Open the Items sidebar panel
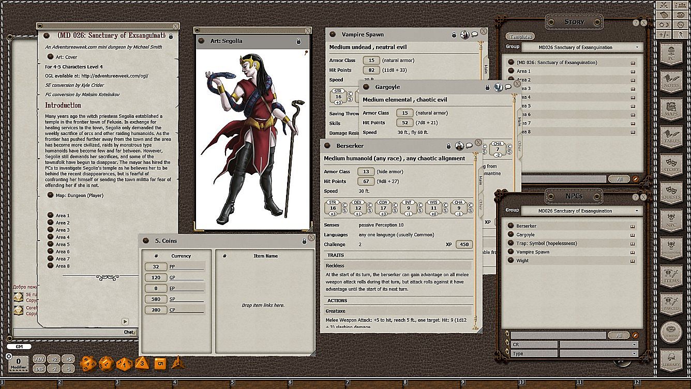691x389 pixels. [x=671, y=277]
